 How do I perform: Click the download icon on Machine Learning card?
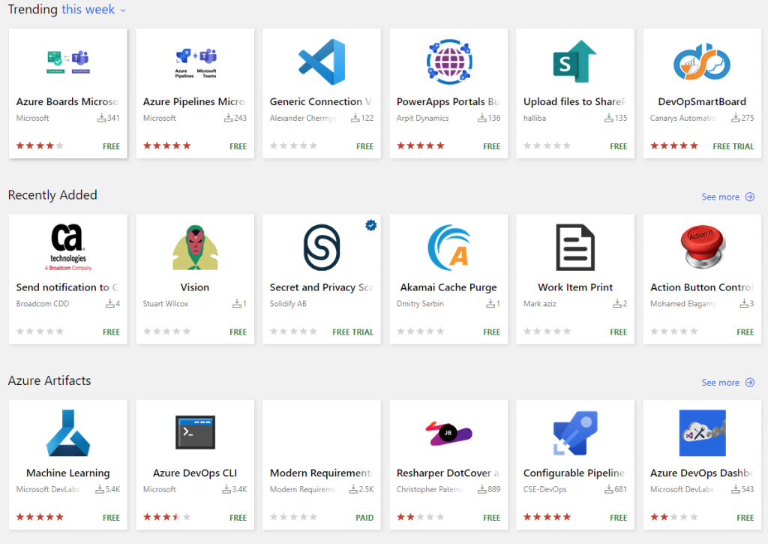[100, 489]
